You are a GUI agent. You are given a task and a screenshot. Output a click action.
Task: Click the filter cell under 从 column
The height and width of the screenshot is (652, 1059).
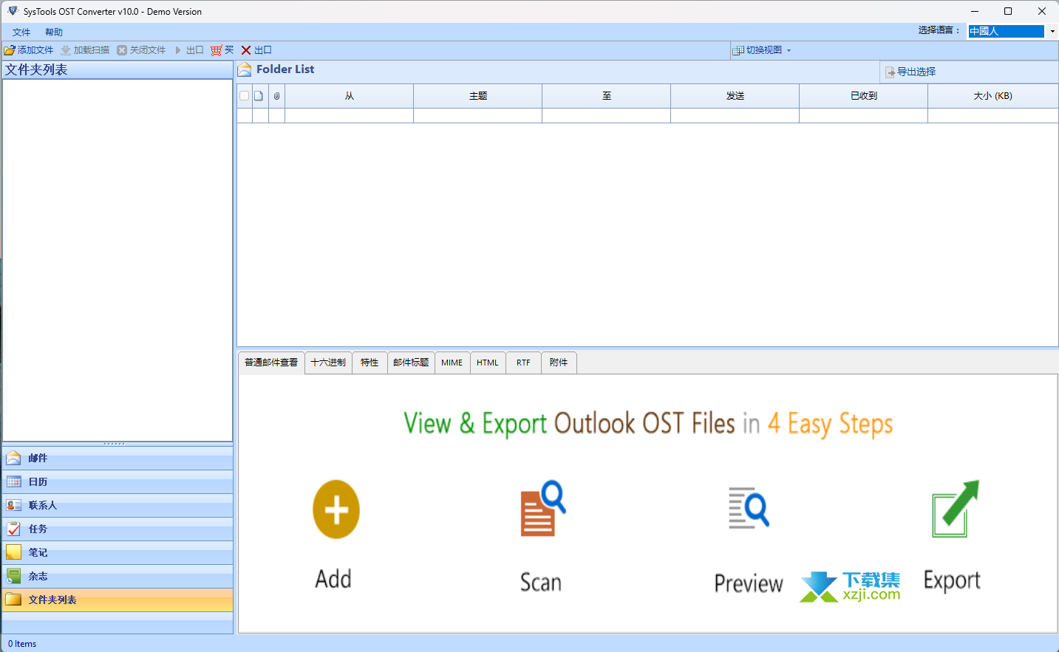350,116
